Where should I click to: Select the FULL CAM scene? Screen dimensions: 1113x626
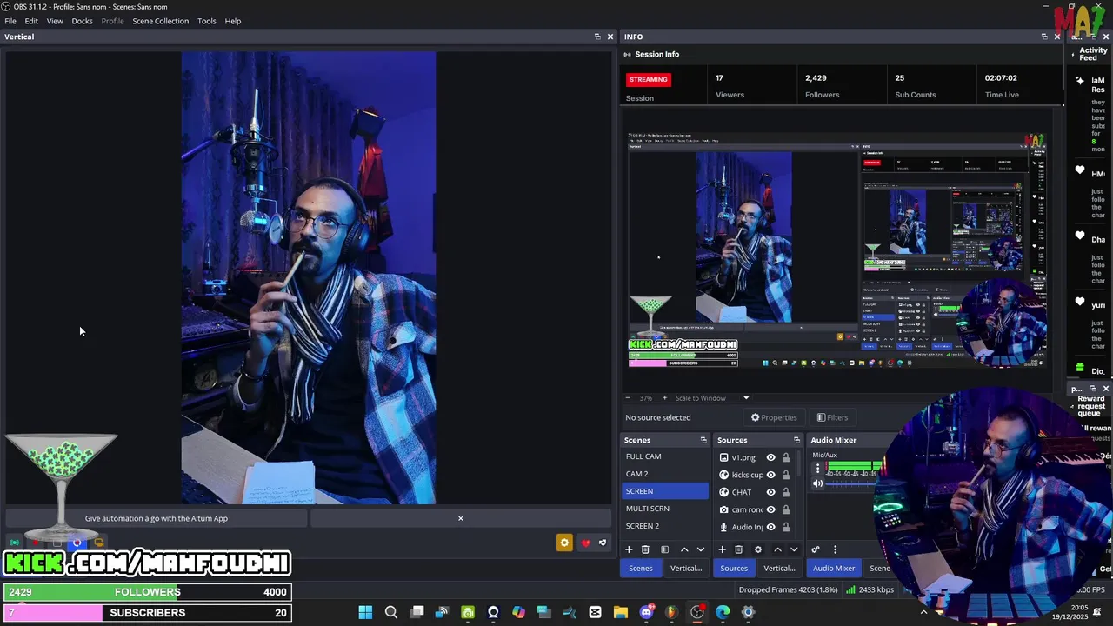[665, 456]
